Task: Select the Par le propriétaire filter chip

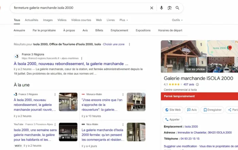Action: click(44, 30)
